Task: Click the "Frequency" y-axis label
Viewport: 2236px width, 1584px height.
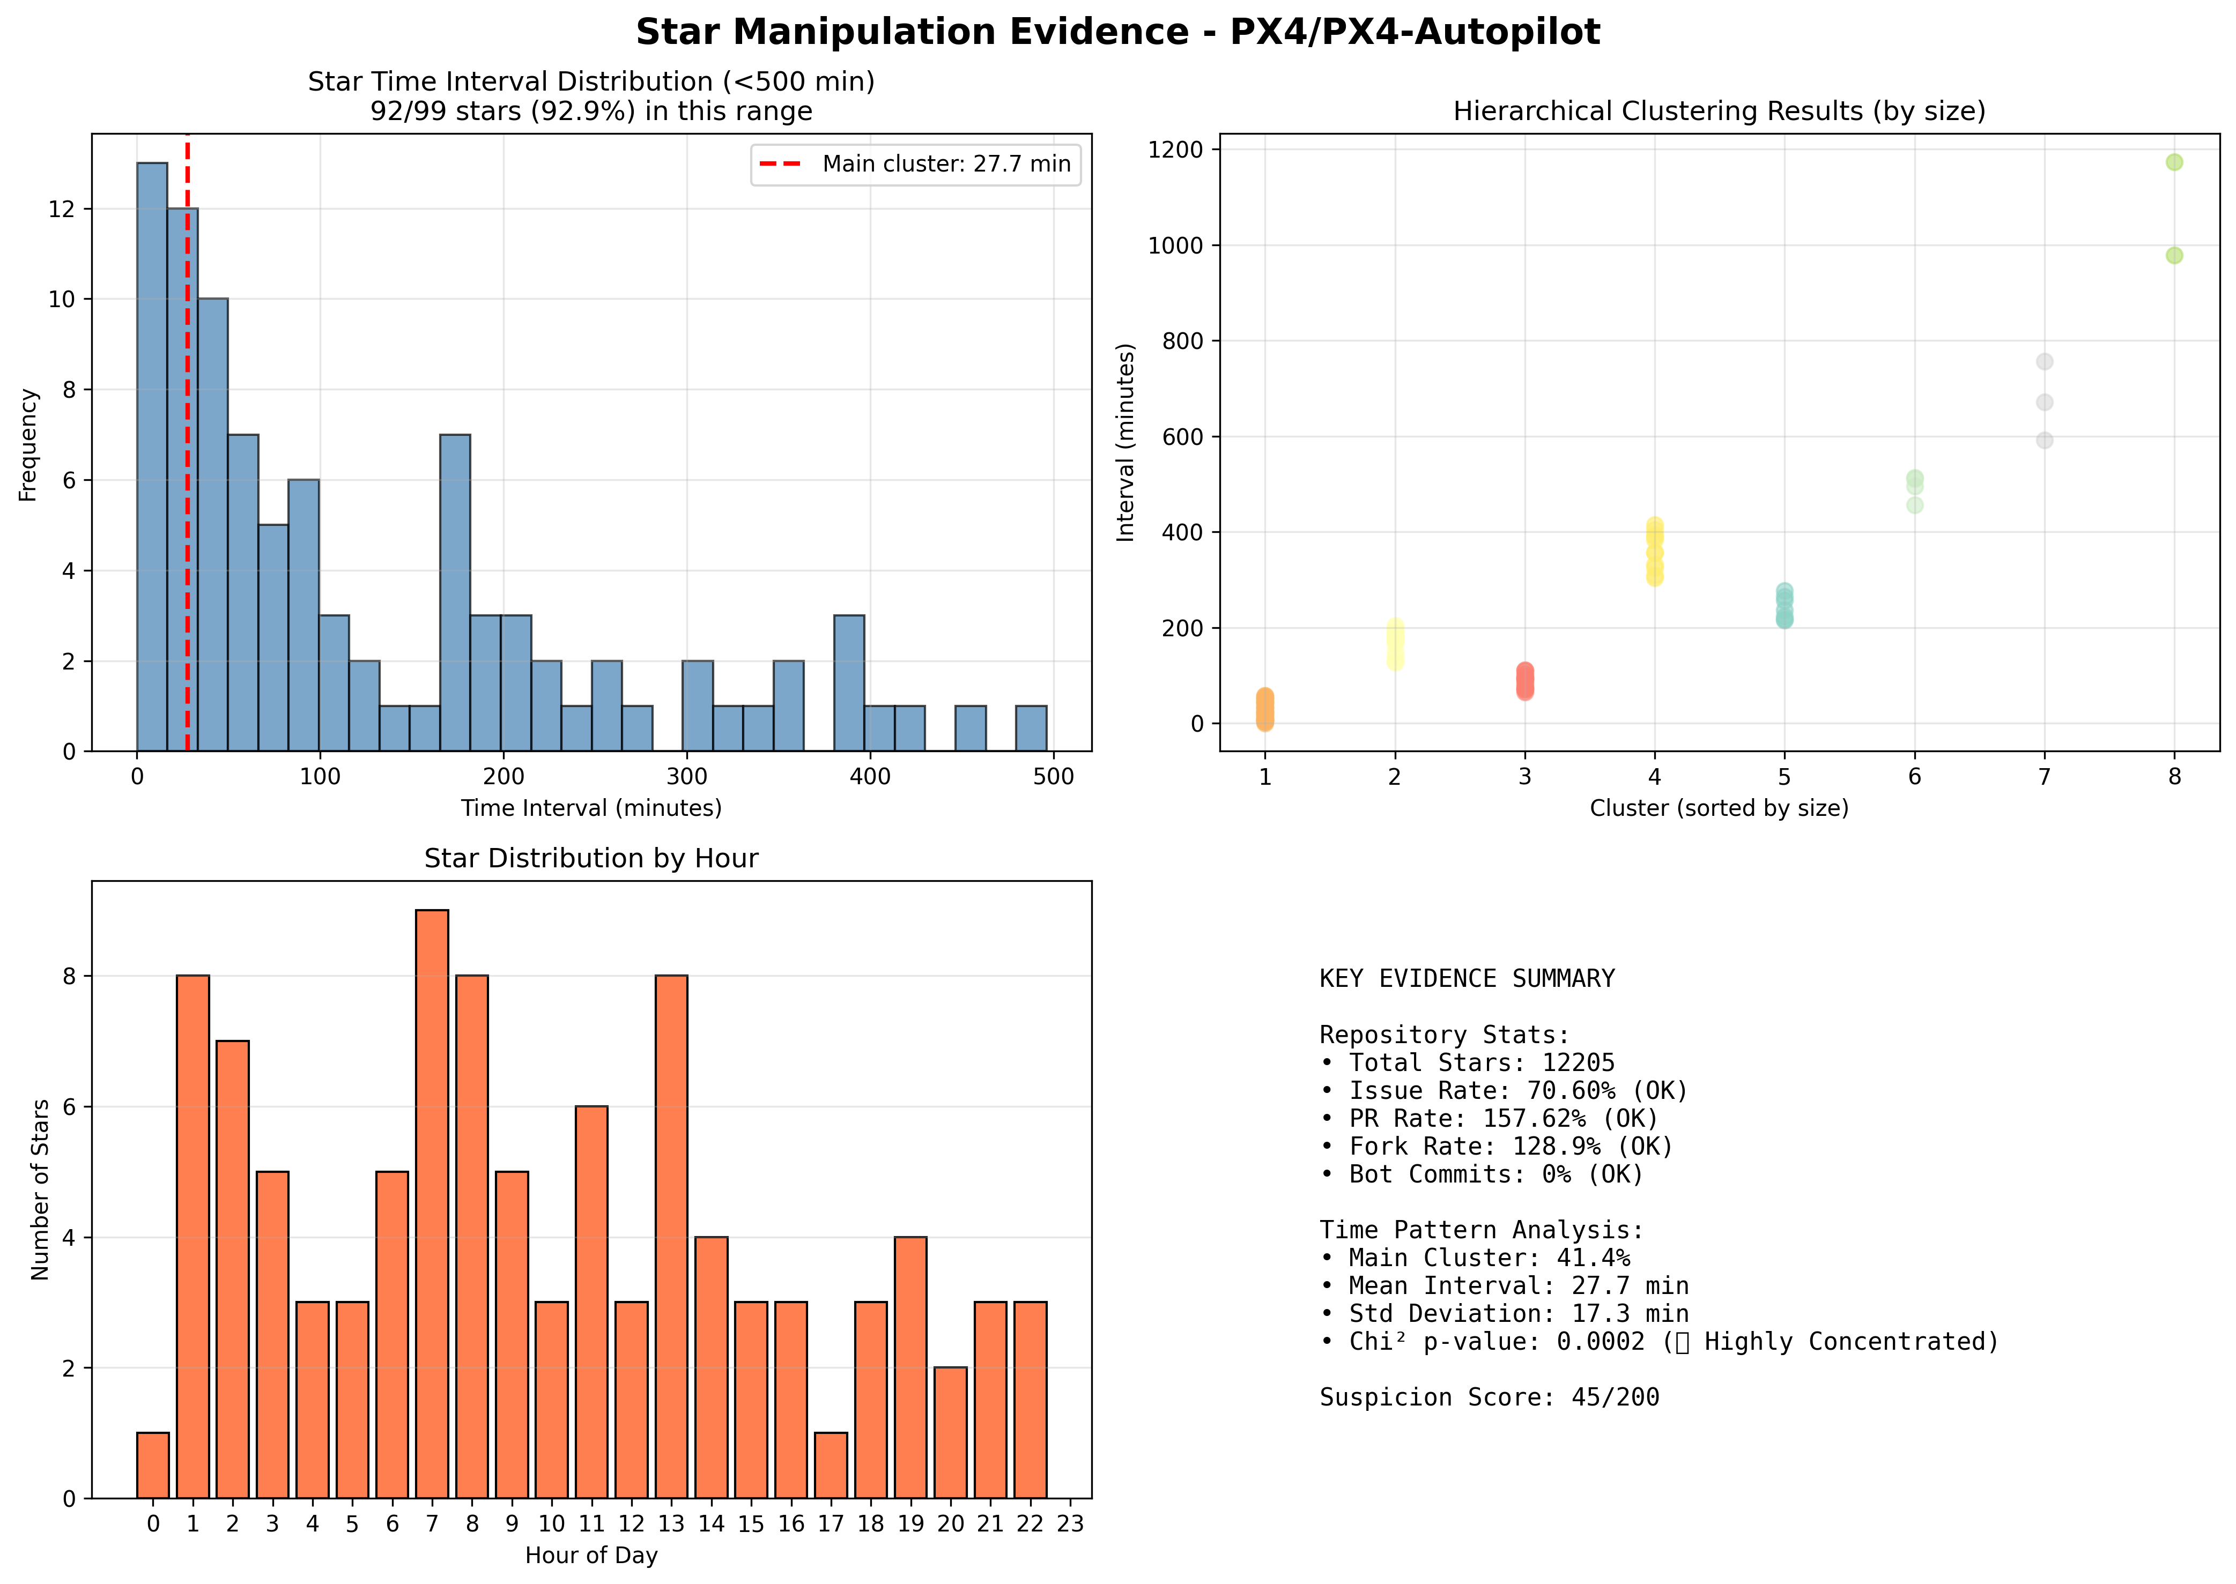Action: pos(27,445)
